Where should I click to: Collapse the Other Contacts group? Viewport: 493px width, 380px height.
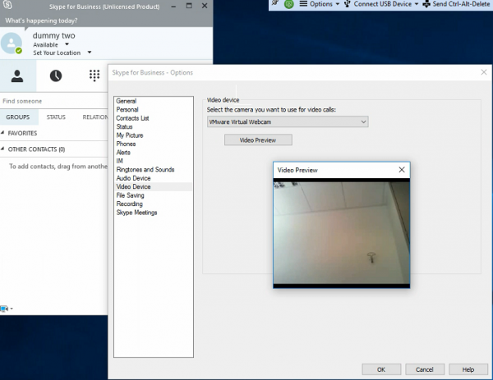point(4,149)
